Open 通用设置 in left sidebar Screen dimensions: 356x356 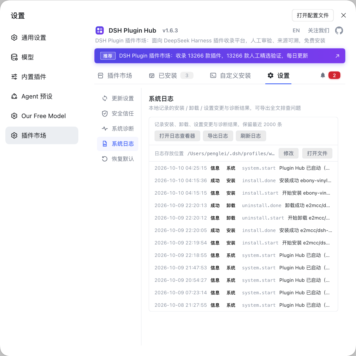coord(42,38)
